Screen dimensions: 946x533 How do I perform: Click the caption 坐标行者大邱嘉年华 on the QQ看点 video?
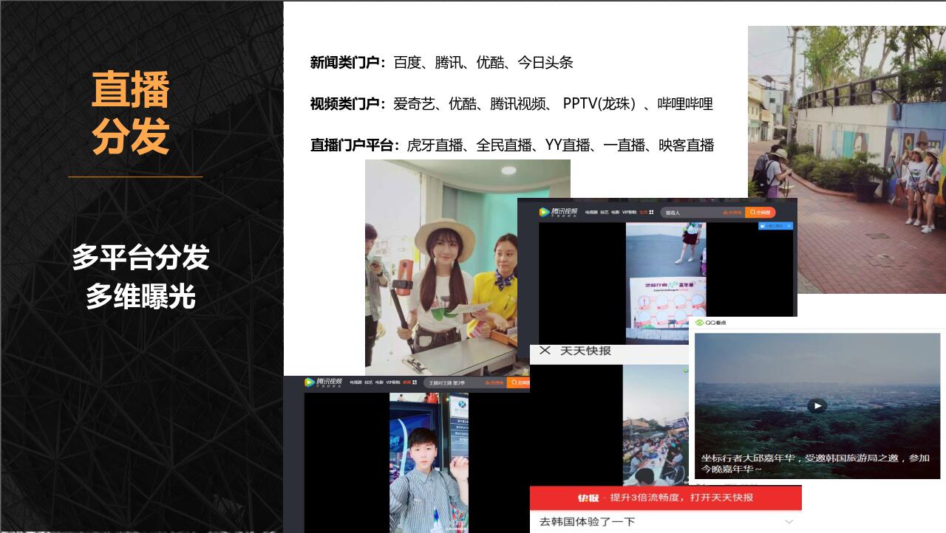click(815, 463)
